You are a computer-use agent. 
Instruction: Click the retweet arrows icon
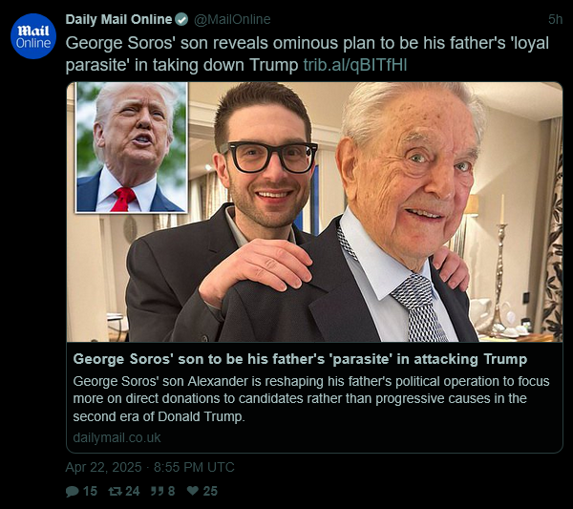(x=112, y=491)
